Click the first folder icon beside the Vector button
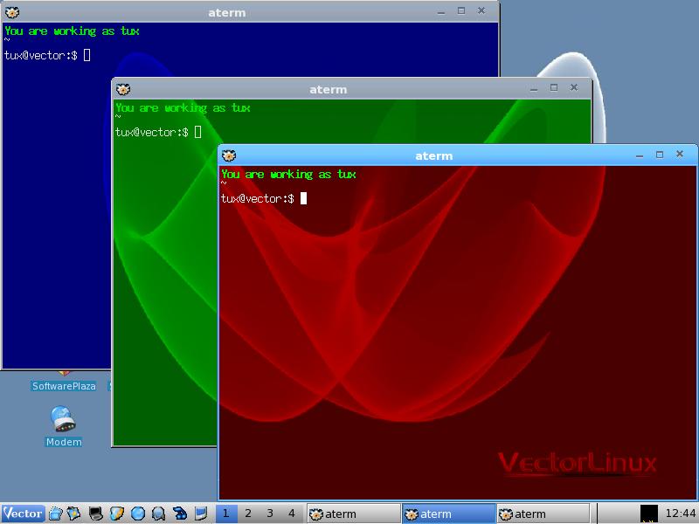The width and height of the screenshot is (699, 524). click(55, 514)
